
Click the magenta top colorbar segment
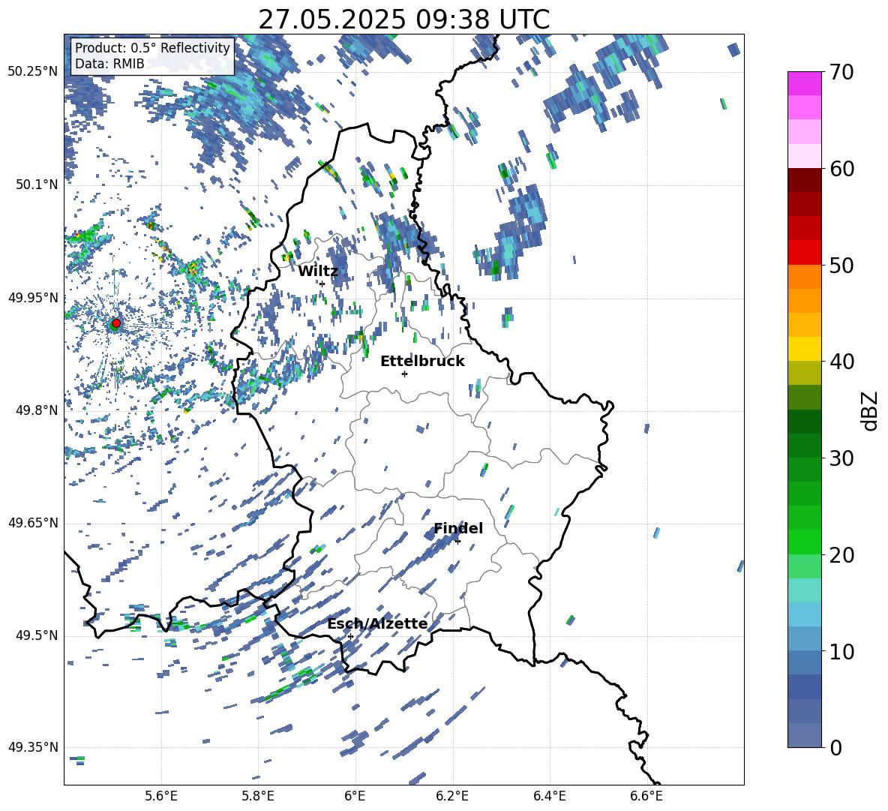(x=805, y=83)
